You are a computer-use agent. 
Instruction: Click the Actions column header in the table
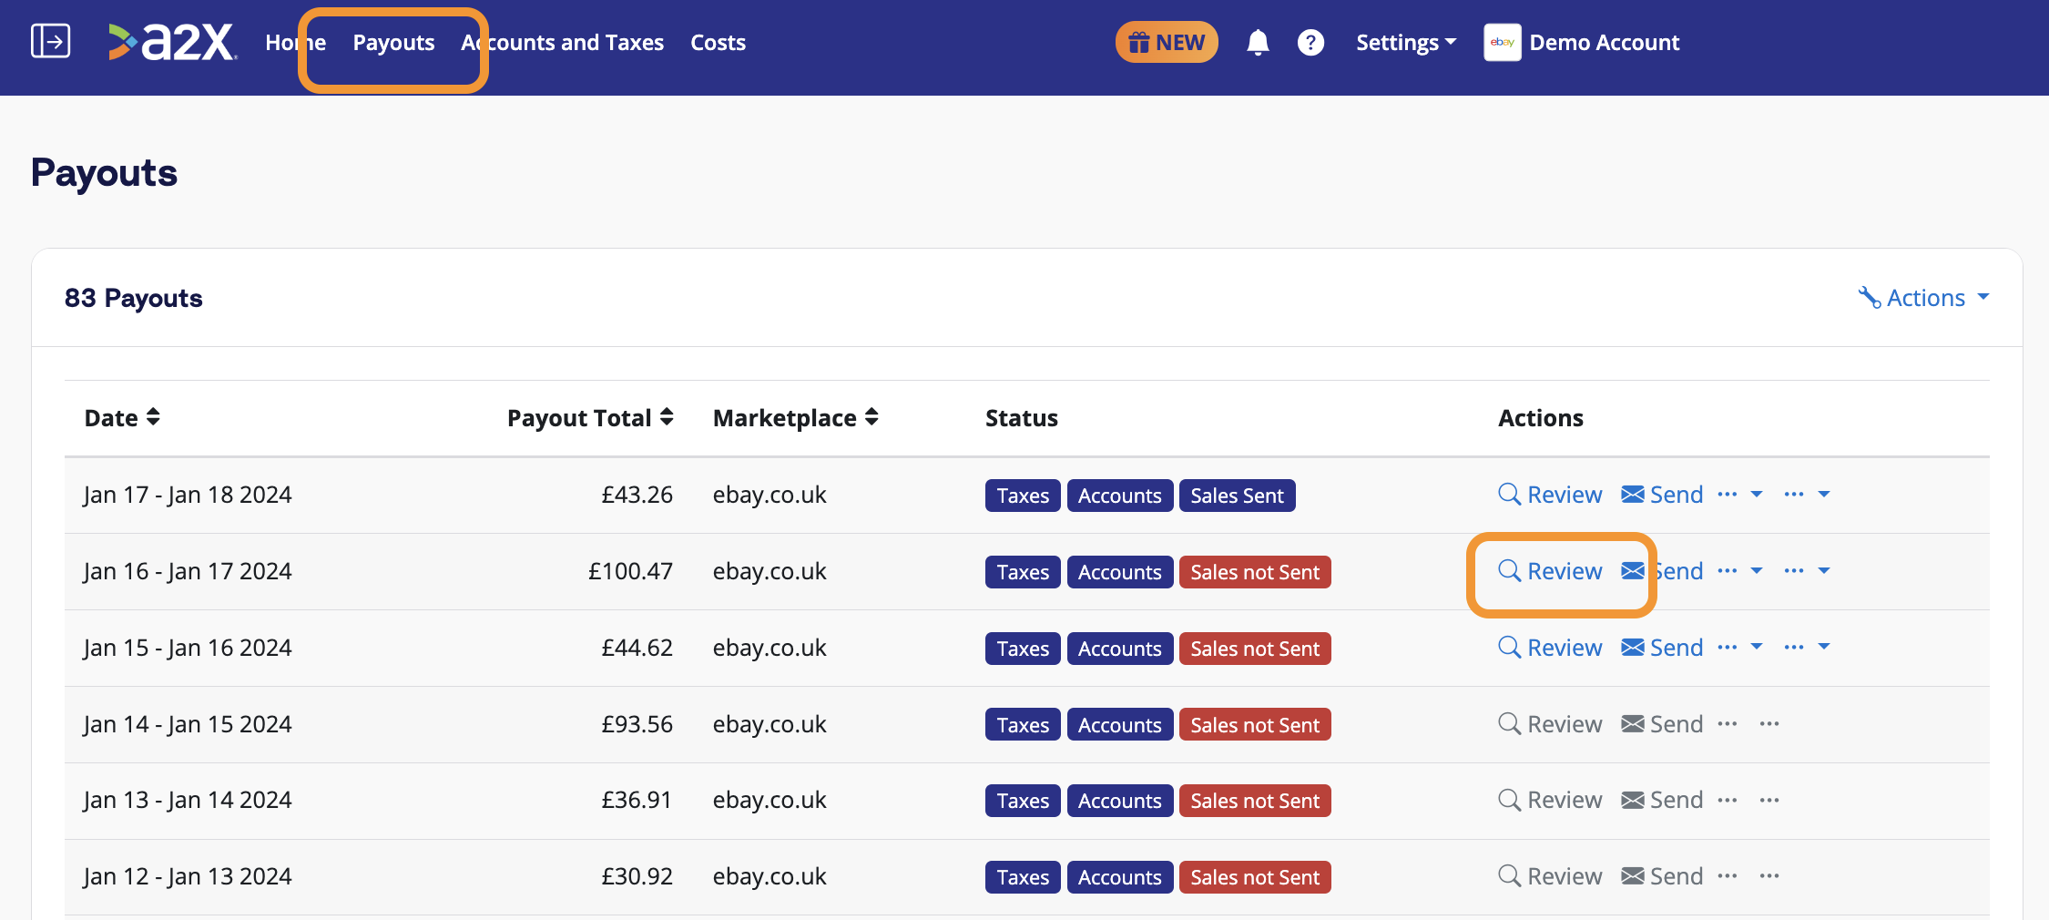[x=1541, y=418]
